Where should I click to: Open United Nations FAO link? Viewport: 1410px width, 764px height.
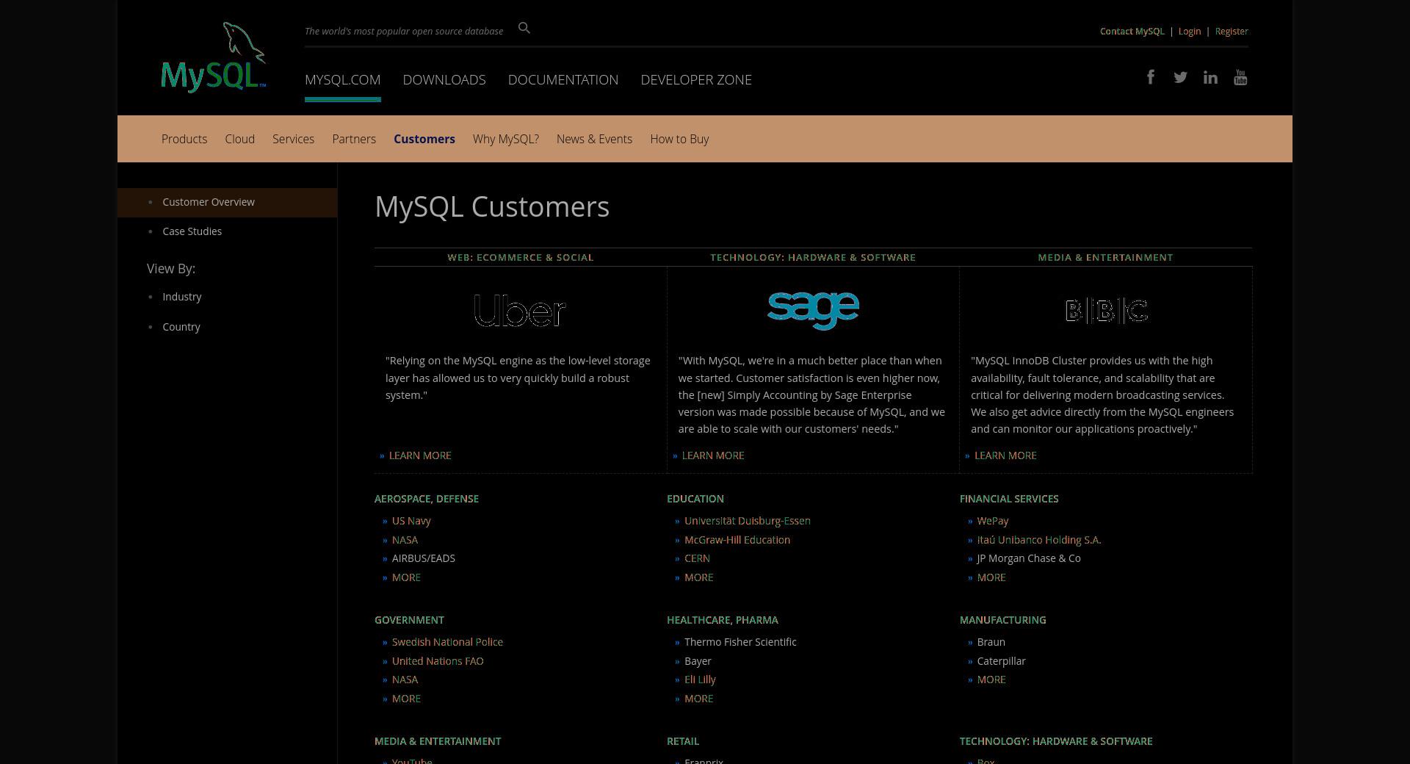click(438, 661)
